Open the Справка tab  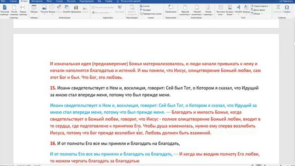[x=109, y=1]
